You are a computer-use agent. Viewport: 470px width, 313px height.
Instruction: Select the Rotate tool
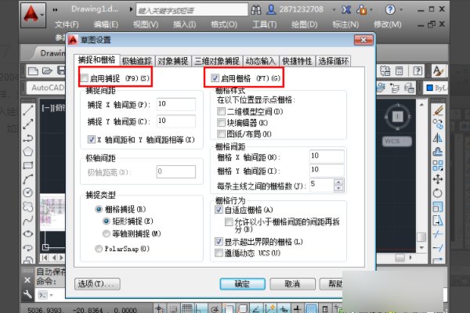pos(438,193)
